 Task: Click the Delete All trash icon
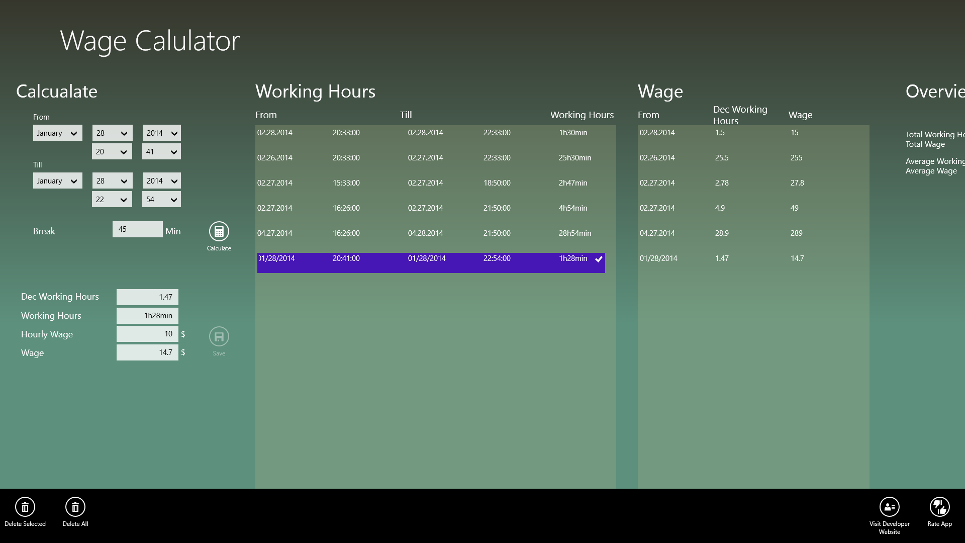coord(75,507)
